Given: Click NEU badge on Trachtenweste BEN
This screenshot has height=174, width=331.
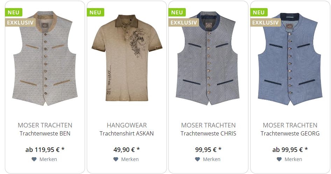Looking at the screenshot, I should [14, 13].
